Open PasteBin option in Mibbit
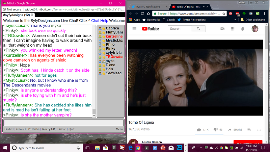The image size is (270, 152). [x=34, y=129]
